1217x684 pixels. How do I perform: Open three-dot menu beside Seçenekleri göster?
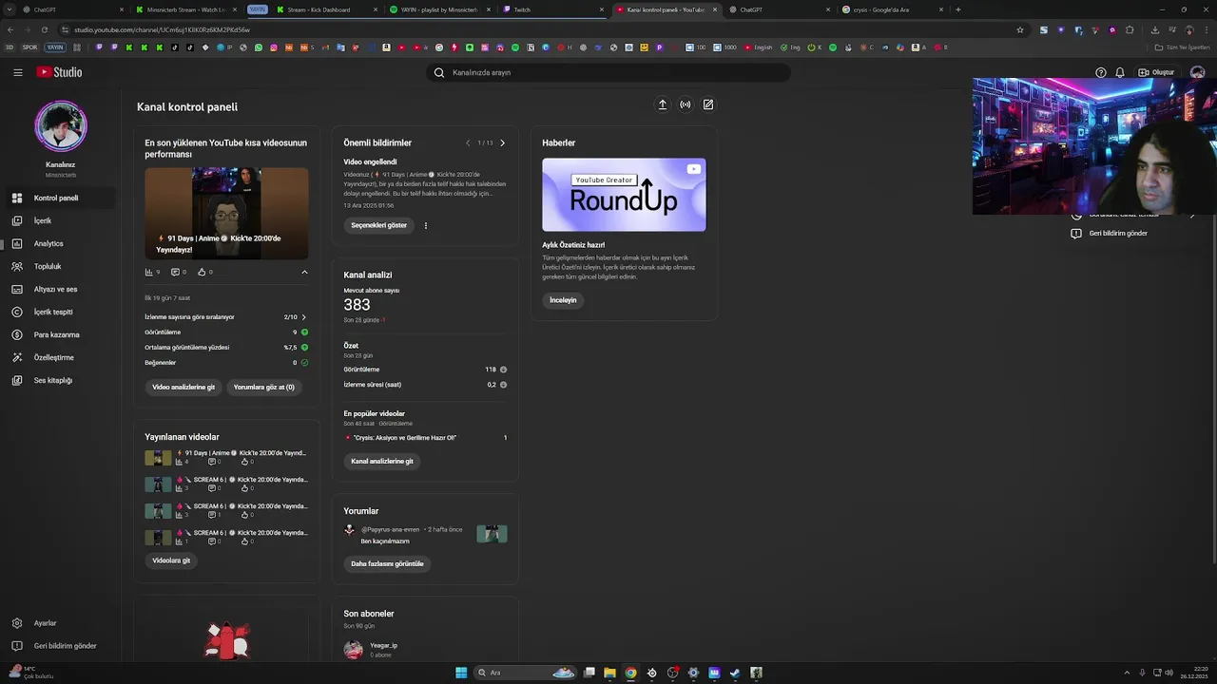(x=425, y=225)
